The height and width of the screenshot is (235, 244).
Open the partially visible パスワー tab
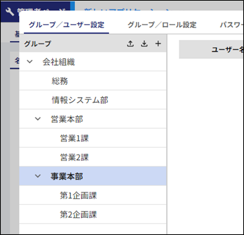point(231,25)
